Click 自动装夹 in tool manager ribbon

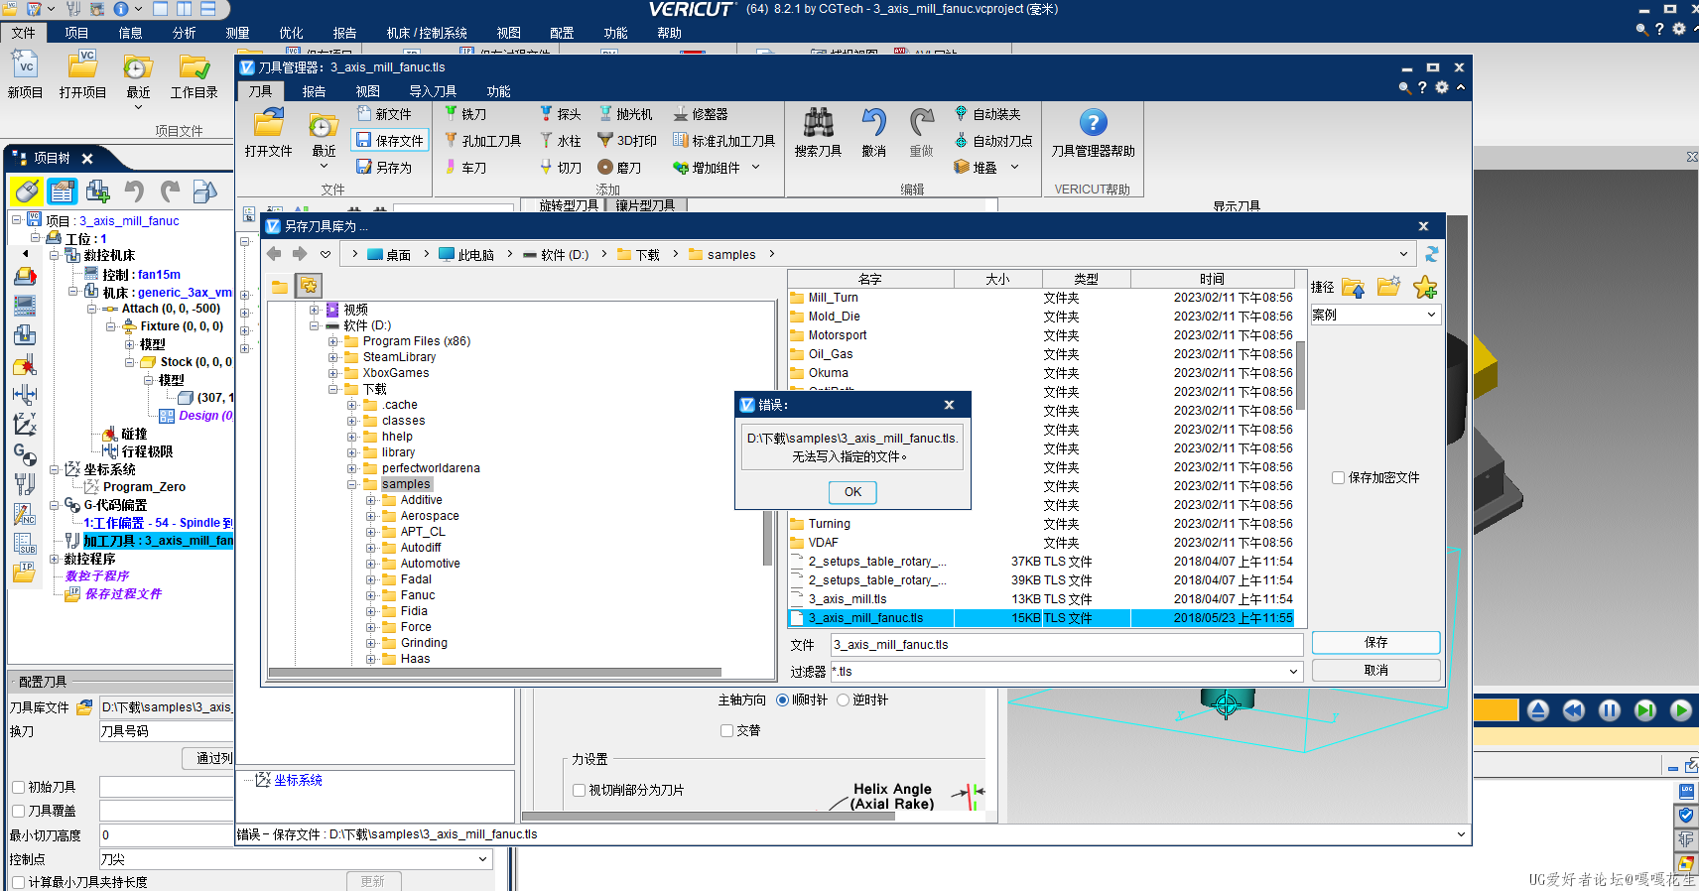tap(987, 114)
